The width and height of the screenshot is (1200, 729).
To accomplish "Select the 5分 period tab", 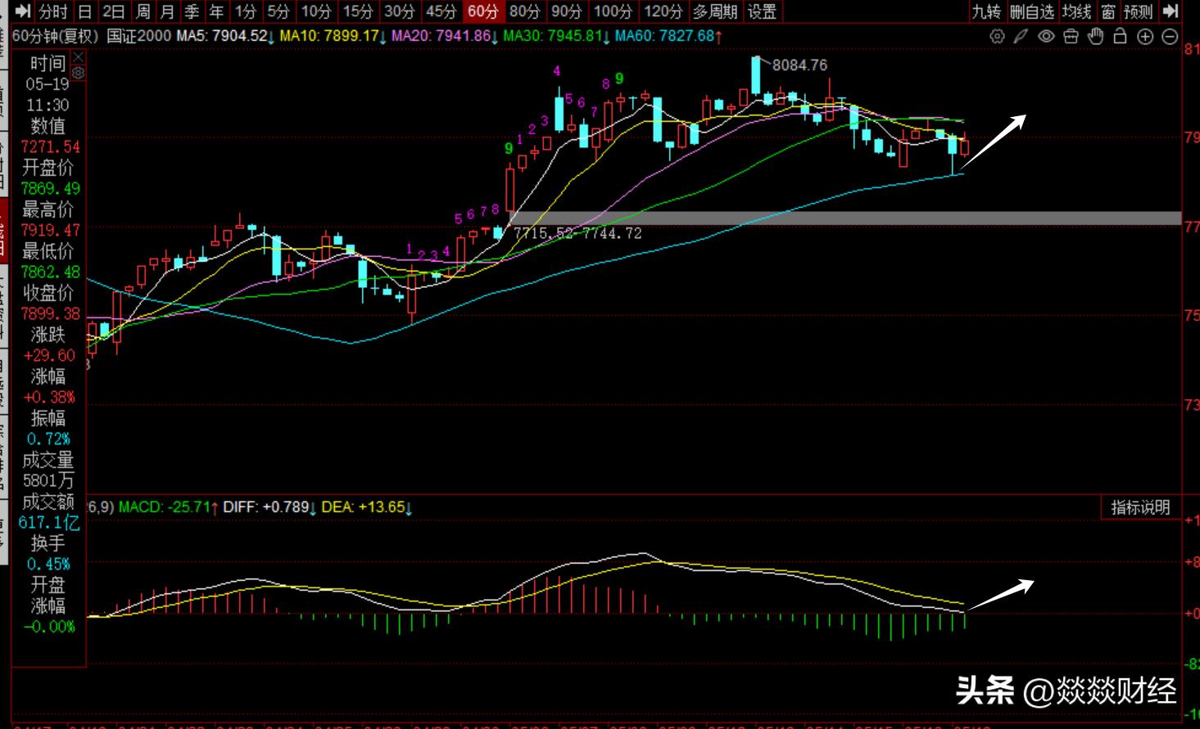I will tap(278, 11).
